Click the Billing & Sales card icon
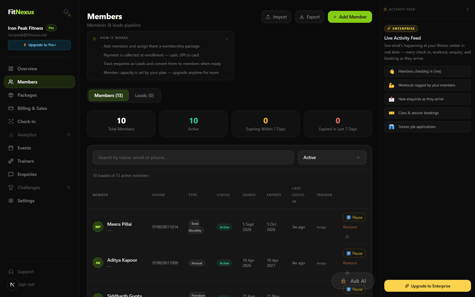 click(x=11, y=108)
